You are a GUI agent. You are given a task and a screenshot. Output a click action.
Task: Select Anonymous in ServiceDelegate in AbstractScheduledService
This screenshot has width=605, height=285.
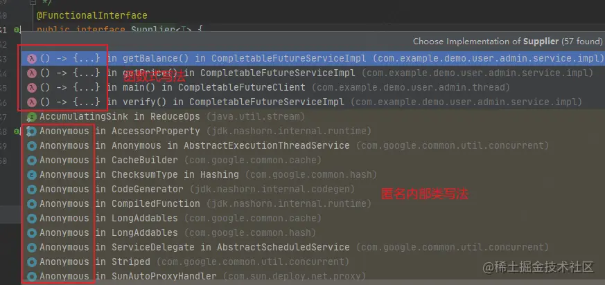point(313,247)
